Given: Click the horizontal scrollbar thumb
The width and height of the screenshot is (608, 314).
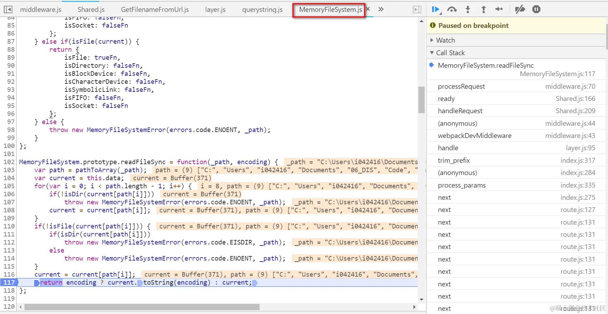Looking at the screenshot, I should pos(142,307).
